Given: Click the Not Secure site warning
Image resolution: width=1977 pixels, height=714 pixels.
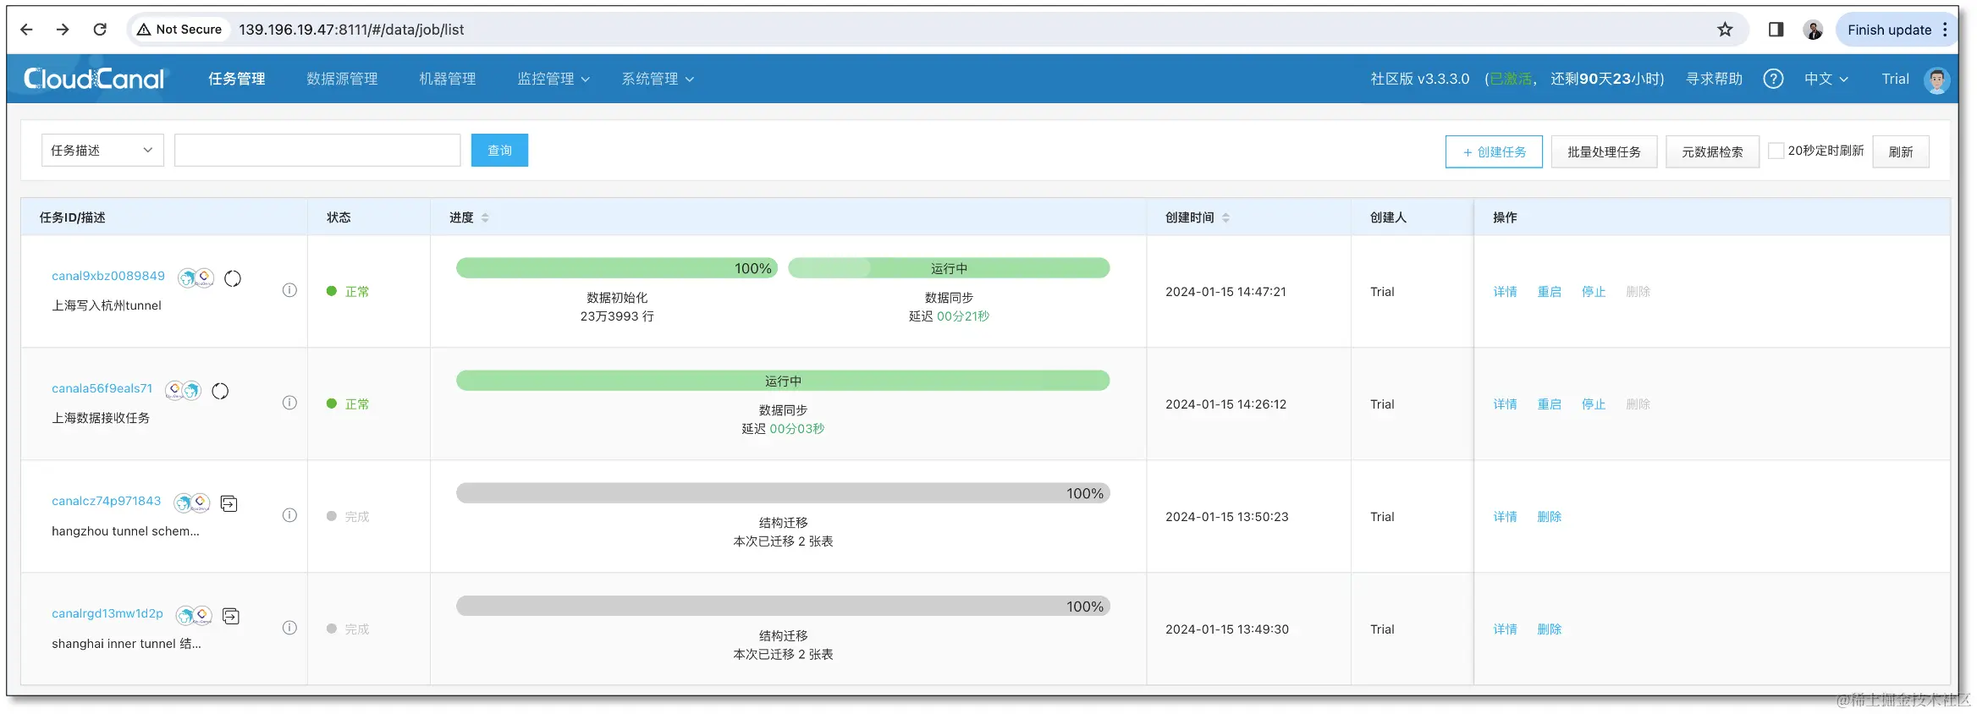Looking at the screenshot, I should coord(179,30).
